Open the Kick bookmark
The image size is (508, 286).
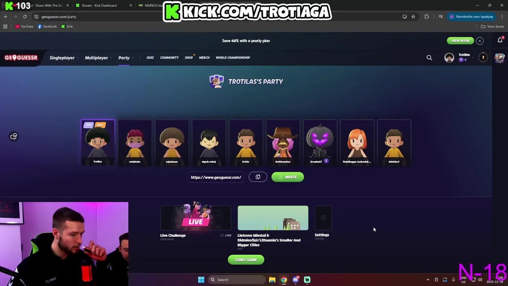[67, 27]
